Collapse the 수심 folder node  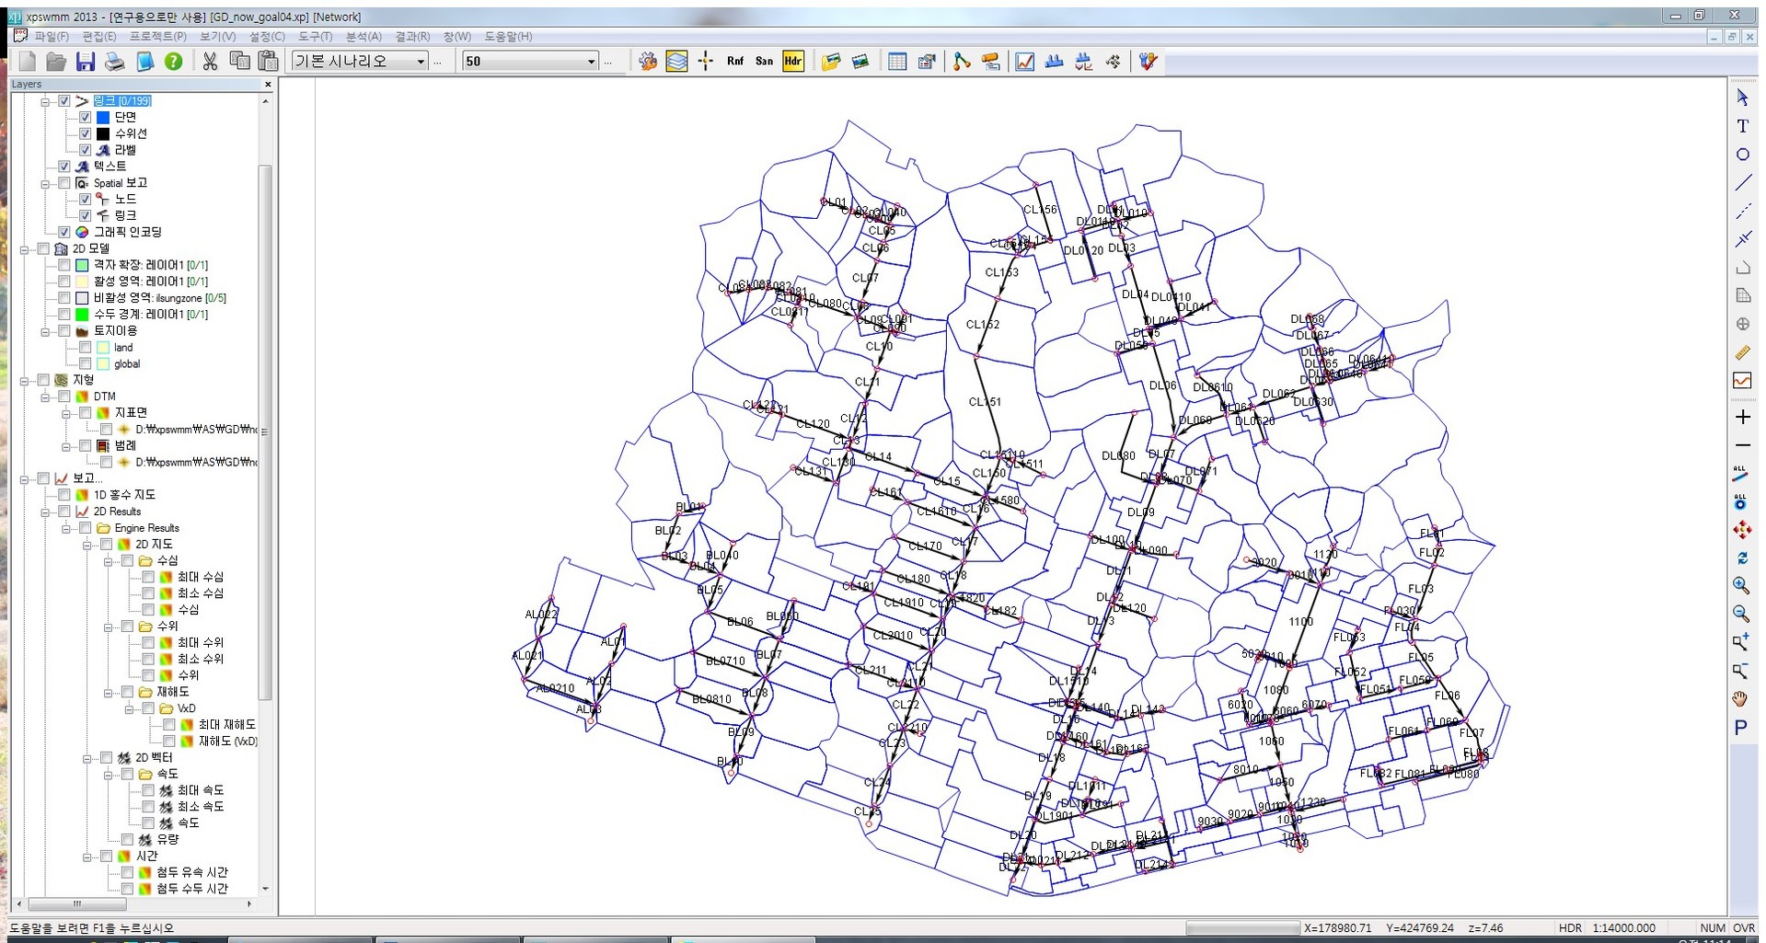(x=108, y=561)
